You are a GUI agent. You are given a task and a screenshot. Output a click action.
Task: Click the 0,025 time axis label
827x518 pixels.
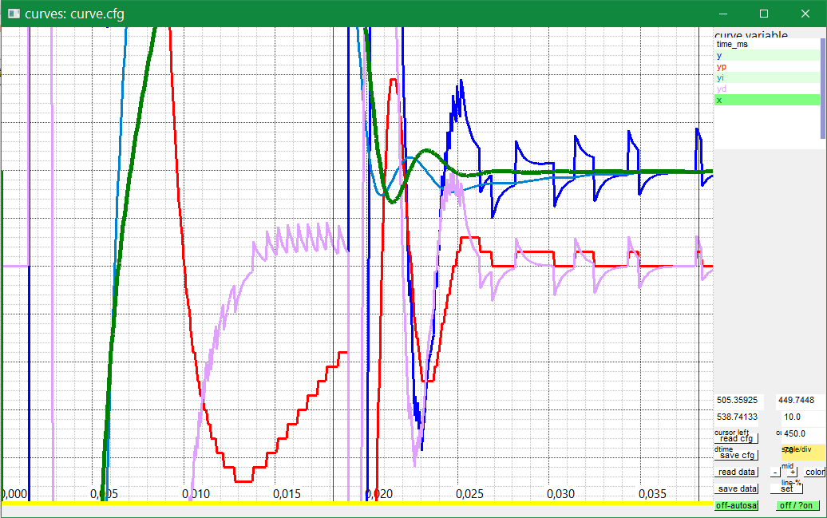(469, 494)
